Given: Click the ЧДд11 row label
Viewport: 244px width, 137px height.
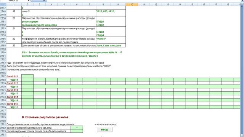Looking at the screenshot, I should click(x=14, y=80).
